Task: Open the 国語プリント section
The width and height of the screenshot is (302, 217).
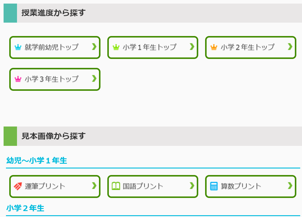Action: click(153, 186)
